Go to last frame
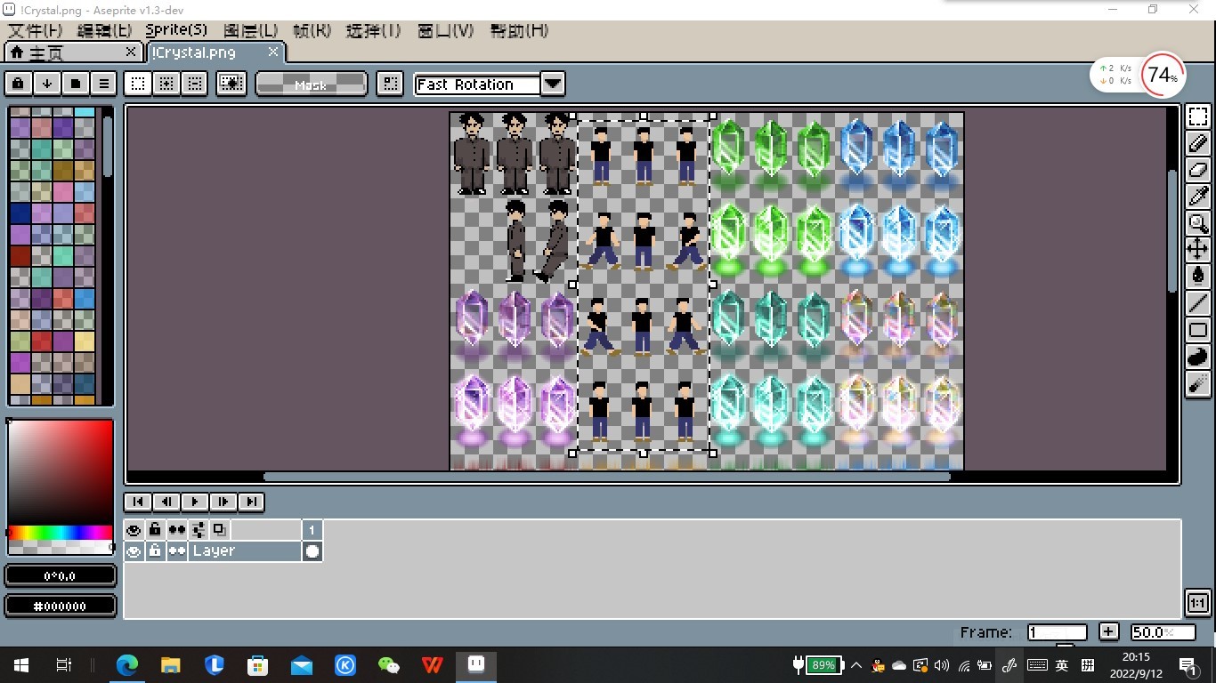Image resolution: width=1216 pixels, height=683 pixels. coord(251,502)
